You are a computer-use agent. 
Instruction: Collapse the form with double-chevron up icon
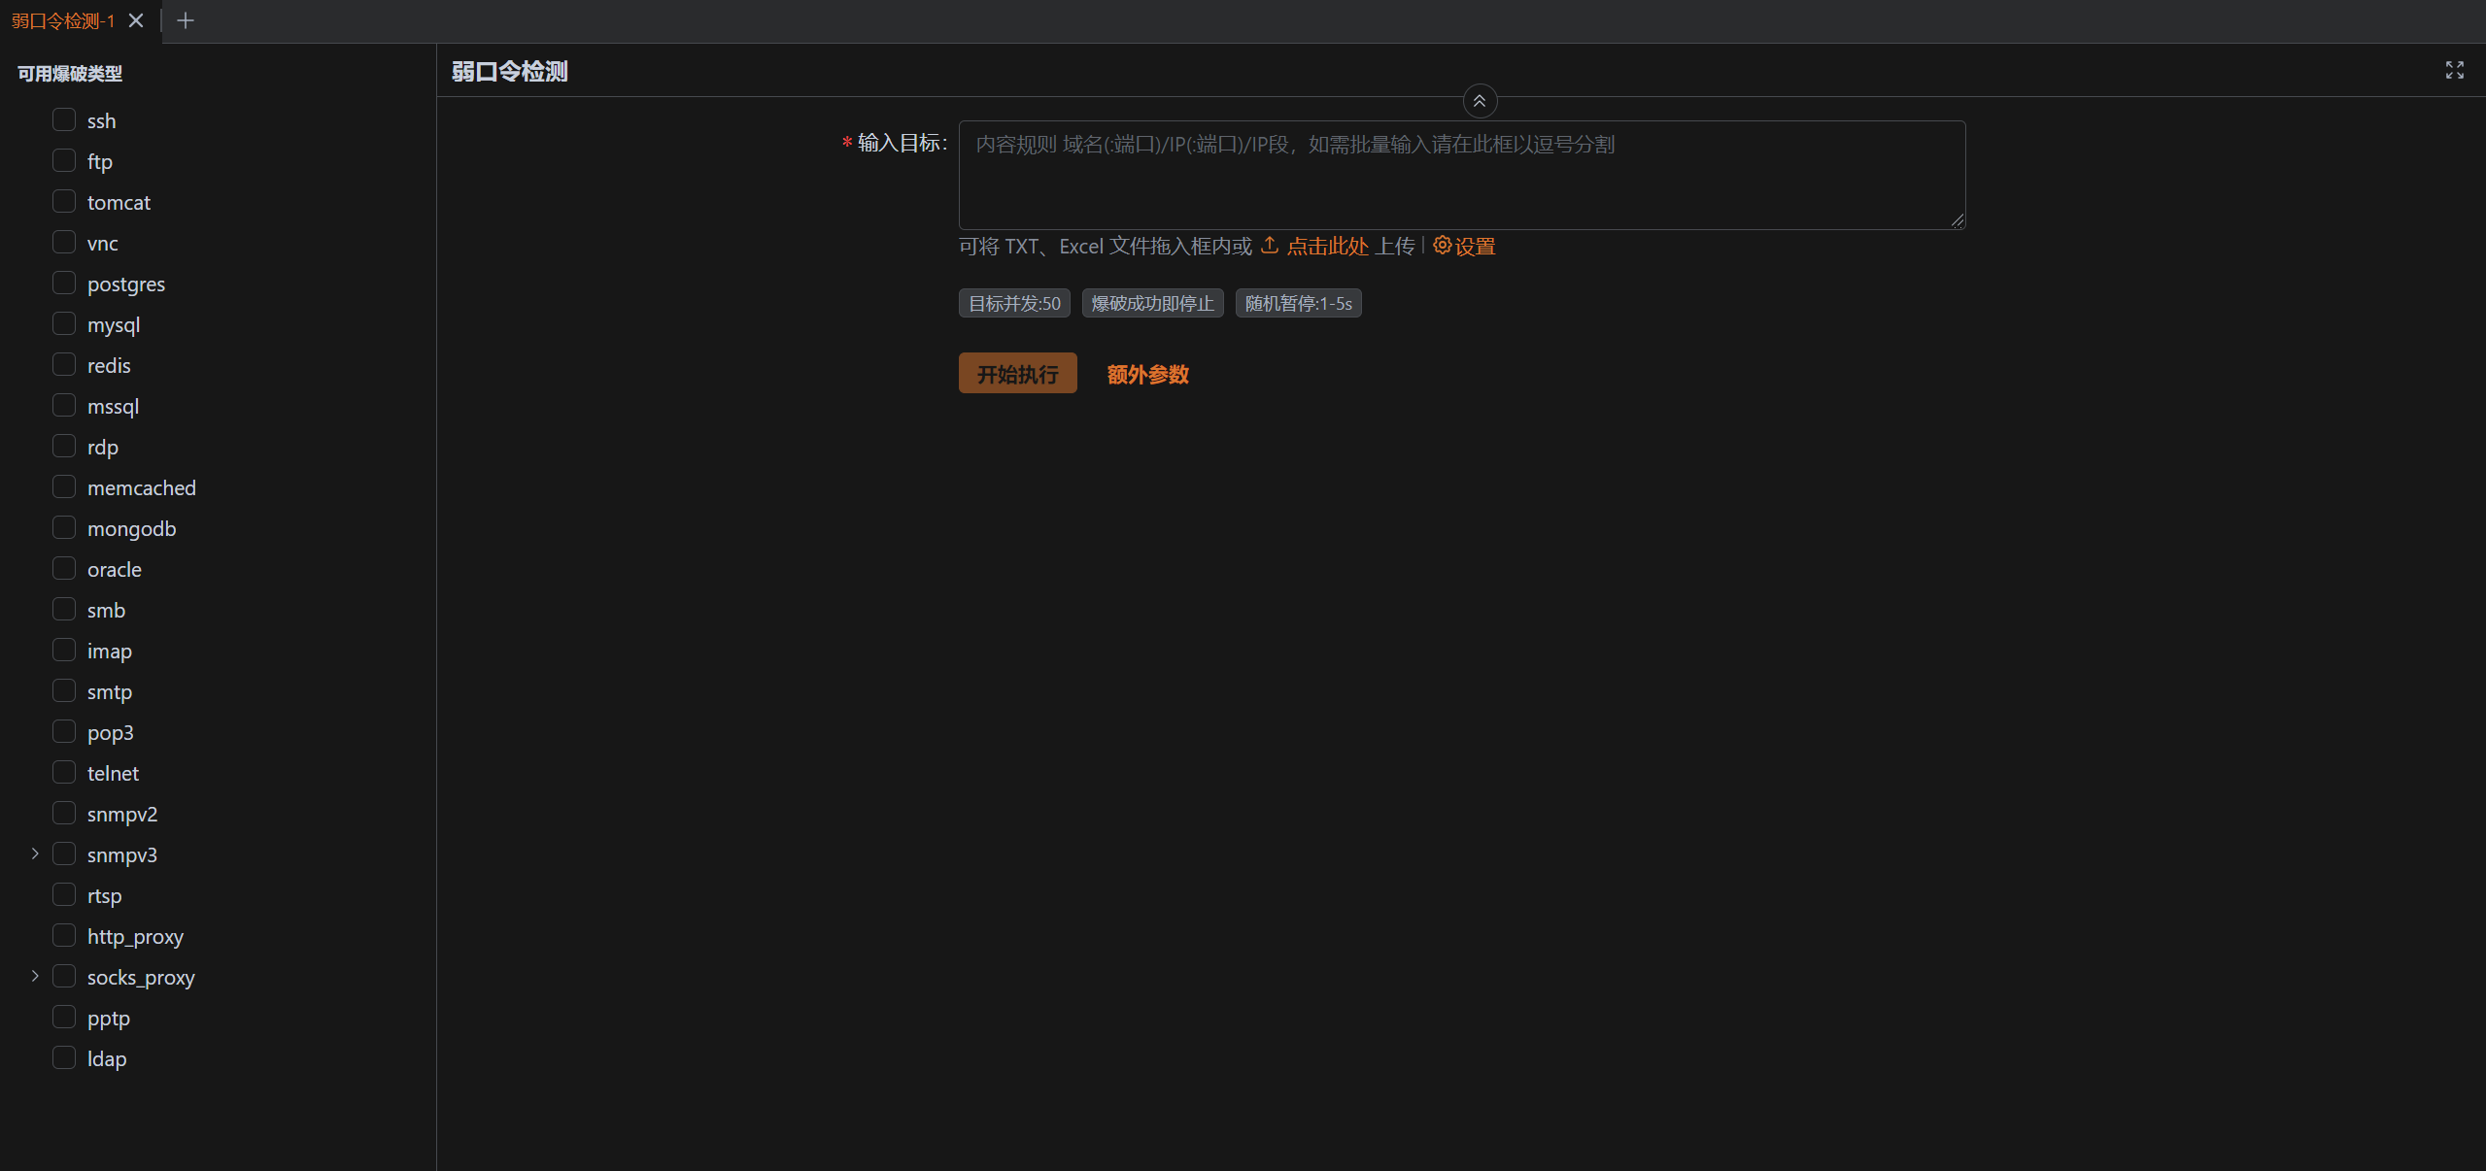[x=1480, y=101]
